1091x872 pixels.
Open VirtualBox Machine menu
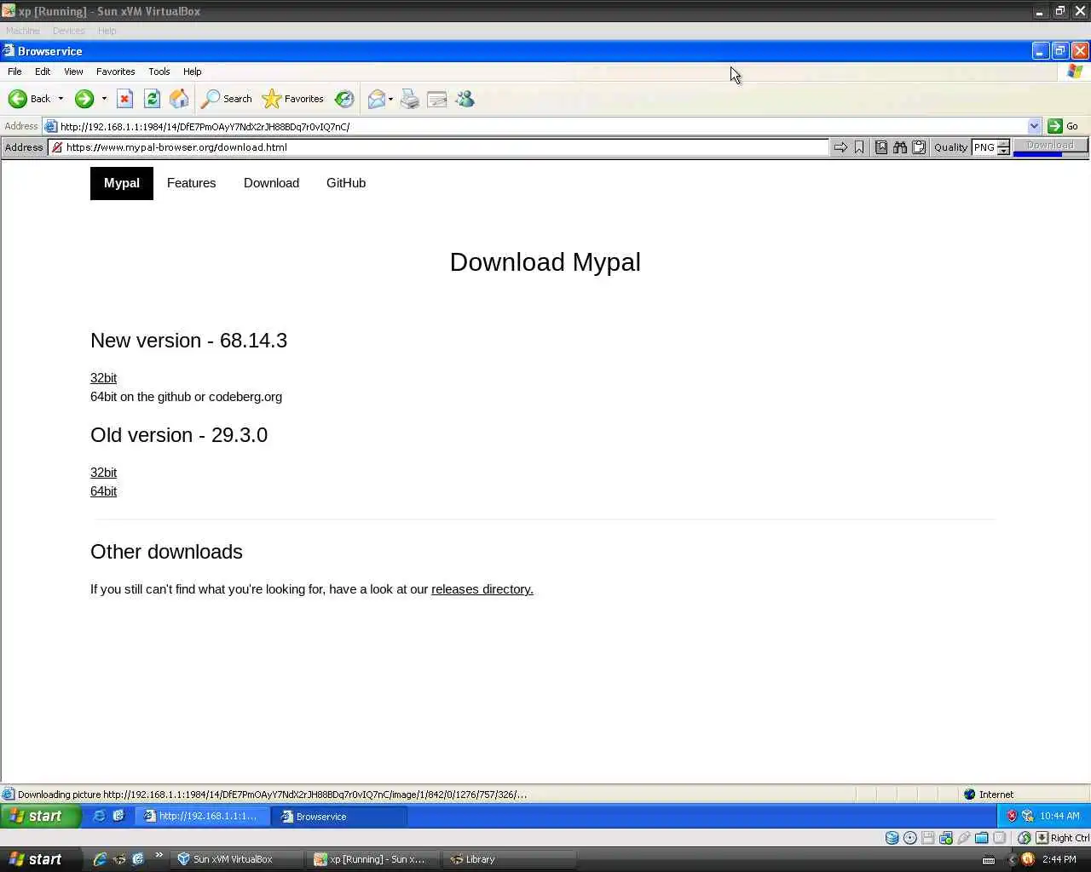[x=23, y=31]
